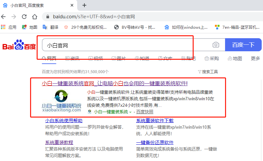Open the 系统重装软件下载 sublink
263x161 pixels.
click(x=155, y=121)
